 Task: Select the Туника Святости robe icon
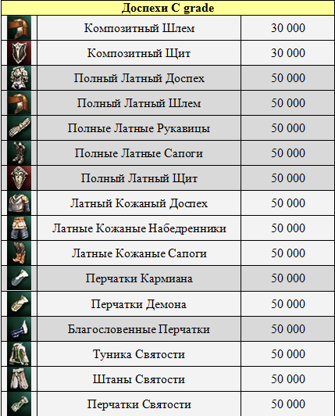[x=19, y=354]
